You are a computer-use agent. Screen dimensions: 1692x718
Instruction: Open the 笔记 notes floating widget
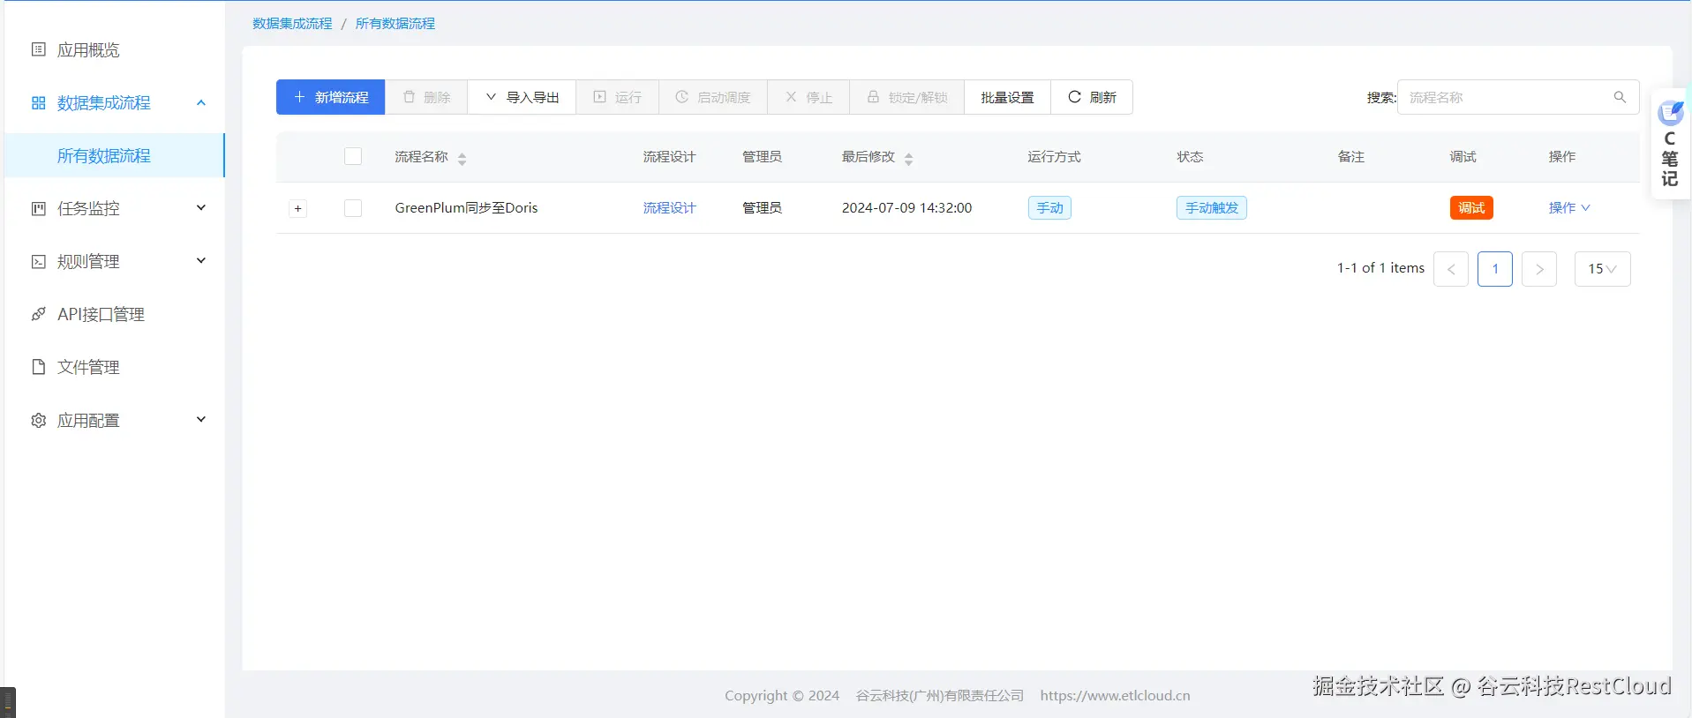(x=1670, y=144)
